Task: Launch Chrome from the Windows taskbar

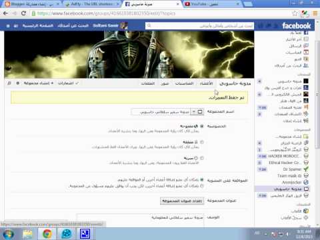Action: [47, 234]
